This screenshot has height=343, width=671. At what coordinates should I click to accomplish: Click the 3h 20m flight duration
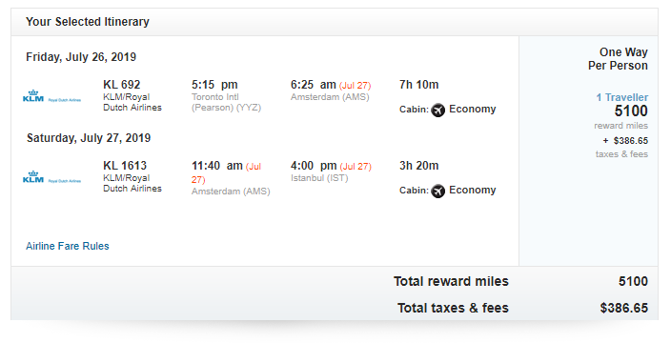click(419, 166)
